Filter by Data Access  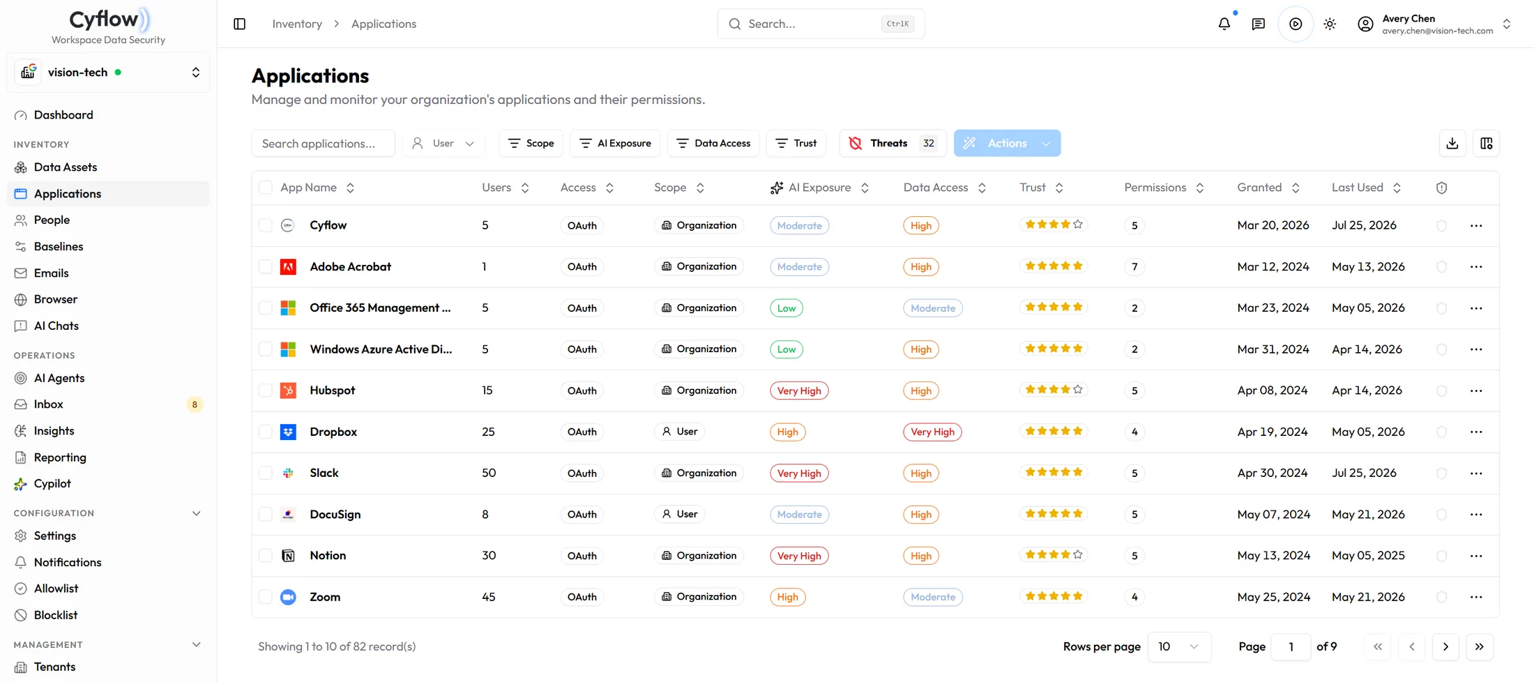[x=713, y=143]
